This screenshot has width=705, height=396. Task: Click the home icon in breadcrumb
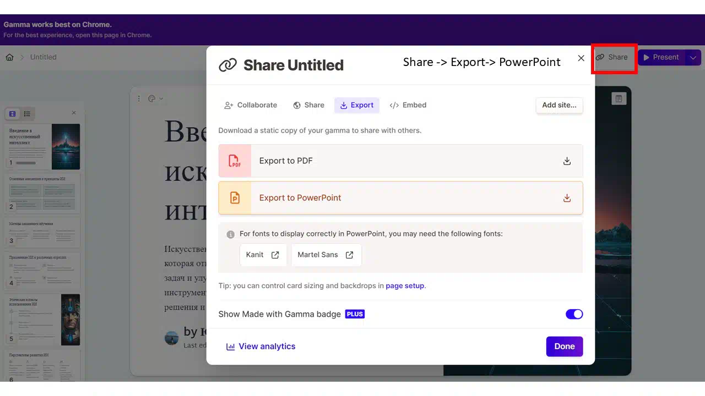coord(9,57)
